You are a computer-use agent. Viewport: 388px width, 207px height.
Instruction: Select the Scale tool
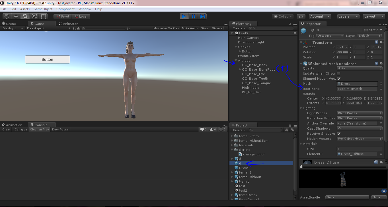tap(34, 16)
